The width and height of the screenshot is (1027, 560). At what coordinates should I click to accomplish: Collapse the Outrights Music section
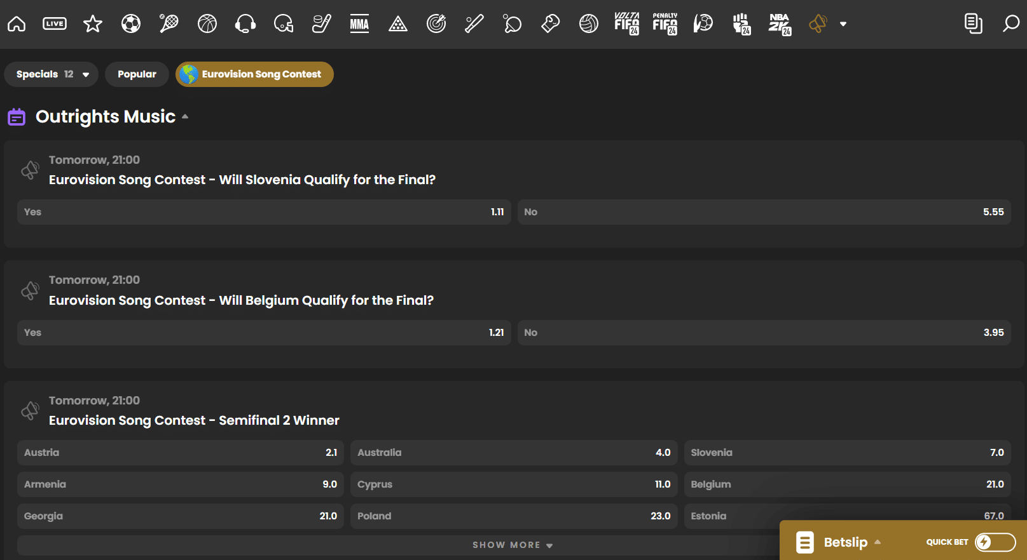pos(185,117)
